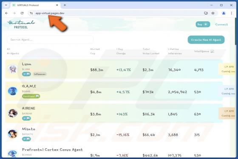
Task: Click the Luna agent avatar
Action: [13, 69]
